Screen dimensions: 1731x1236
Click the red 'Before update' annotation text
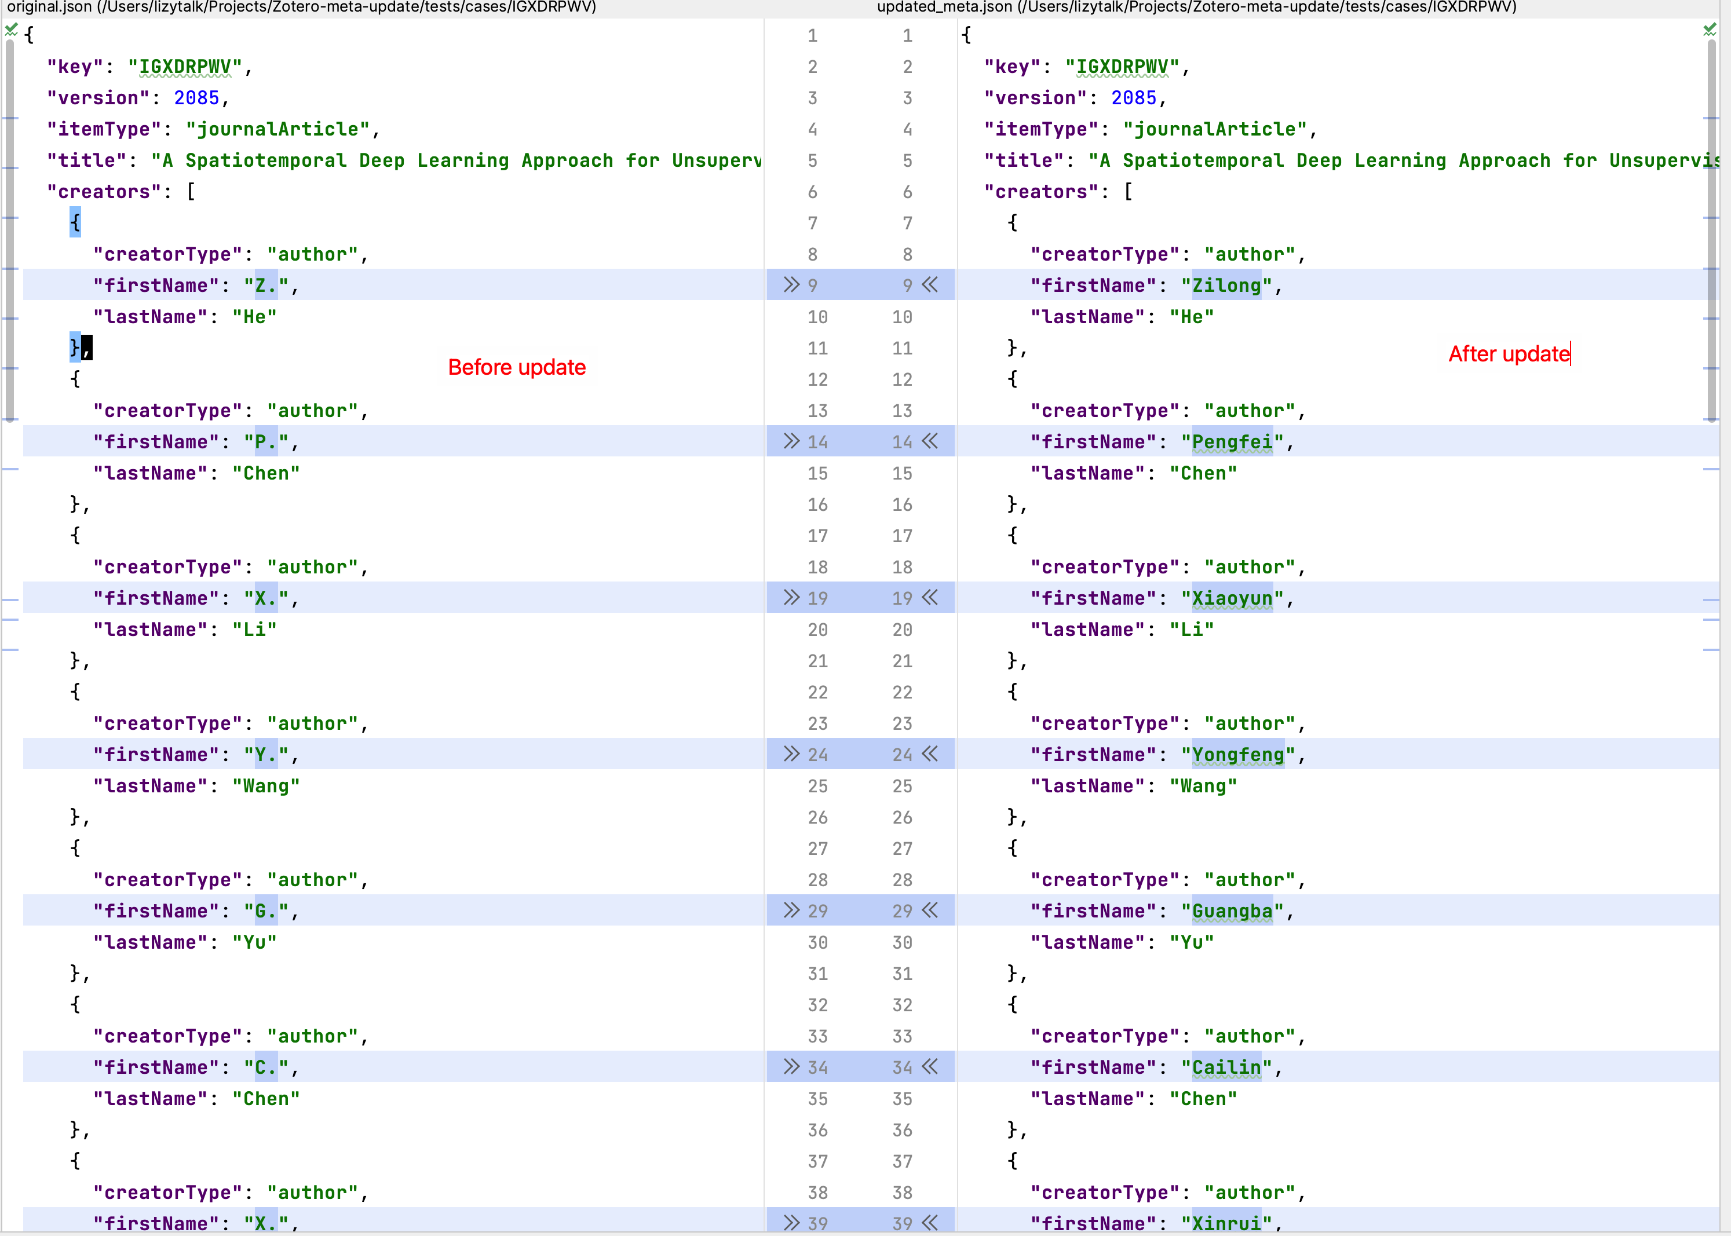(x=517, y=367)
